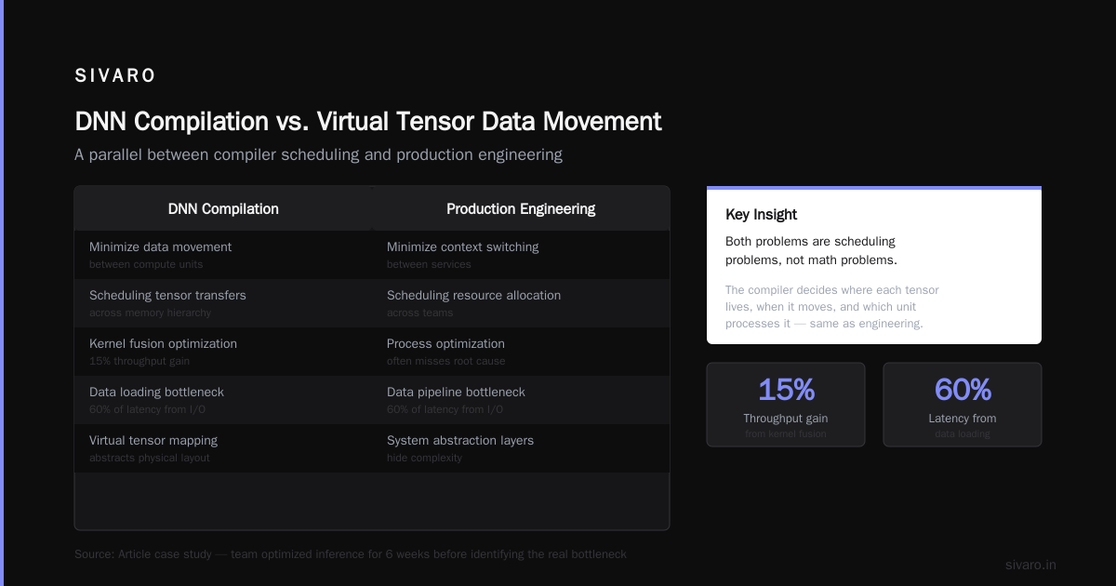
Task: Select the DNN Compilation column header
Action: click(223, 208)
